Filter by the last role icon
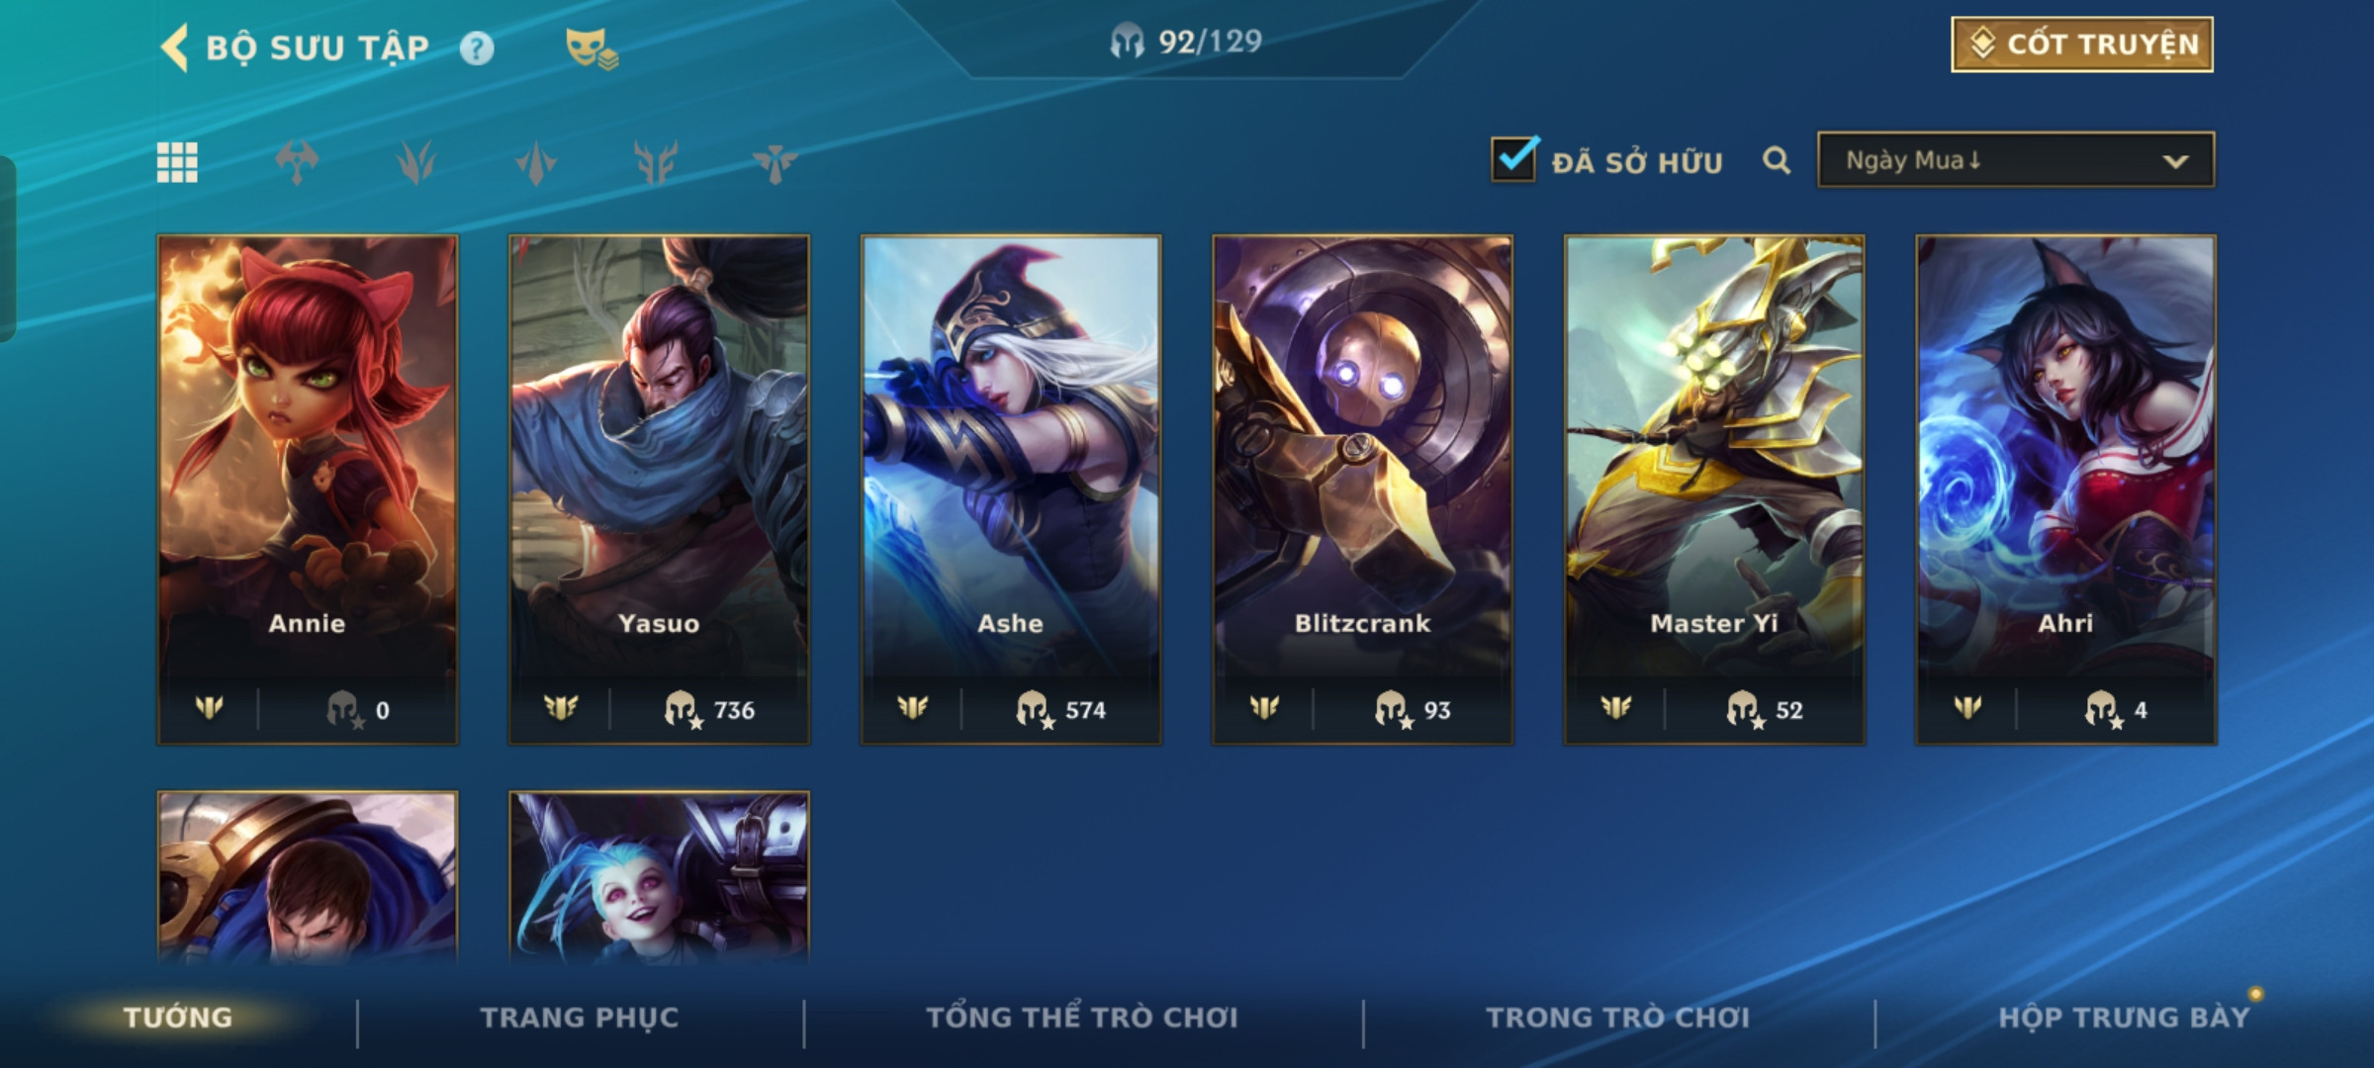This screenshot has width=2374, height=1068. (775, 162)
